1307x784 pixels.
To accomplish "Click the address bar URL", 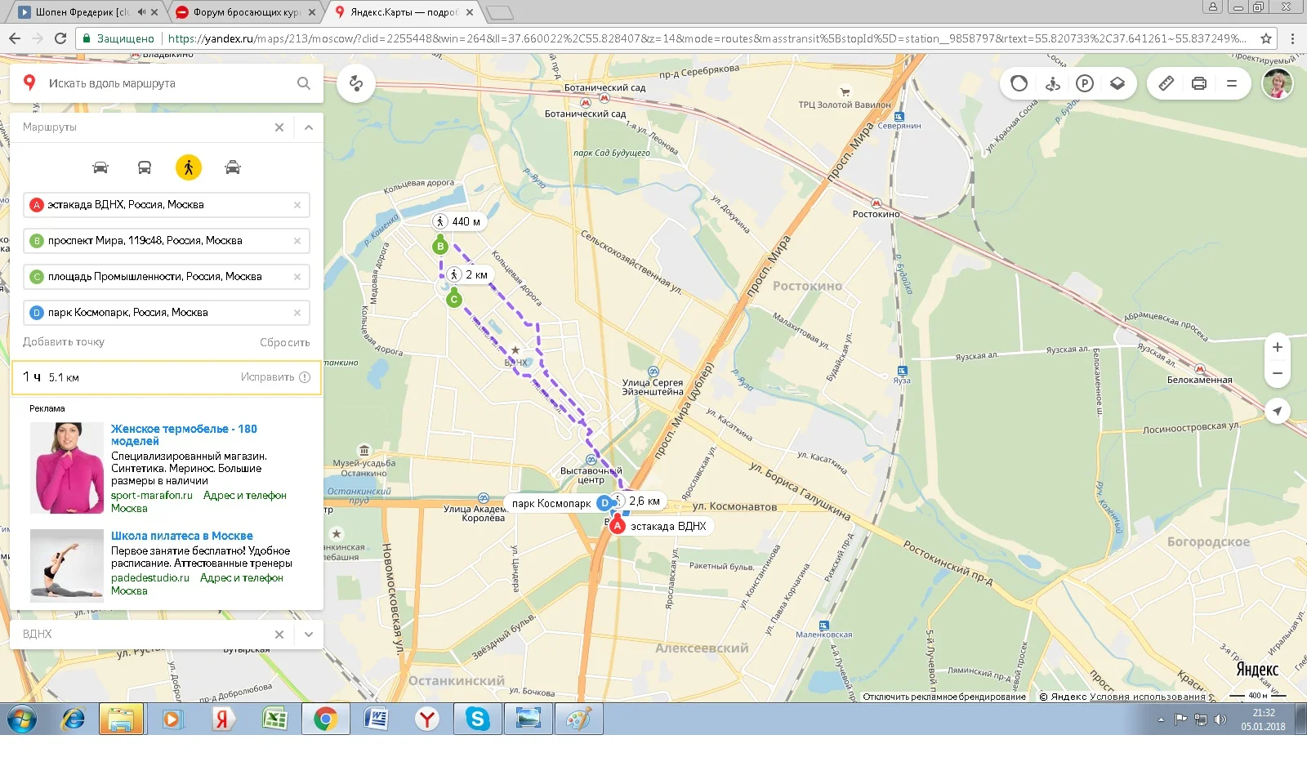I will pyautogui.click(x=707, y=38).
